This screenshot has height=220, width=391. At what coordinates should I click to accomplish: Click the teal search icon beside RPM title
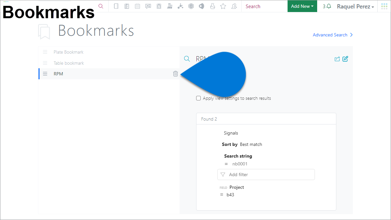click(187, 59)
